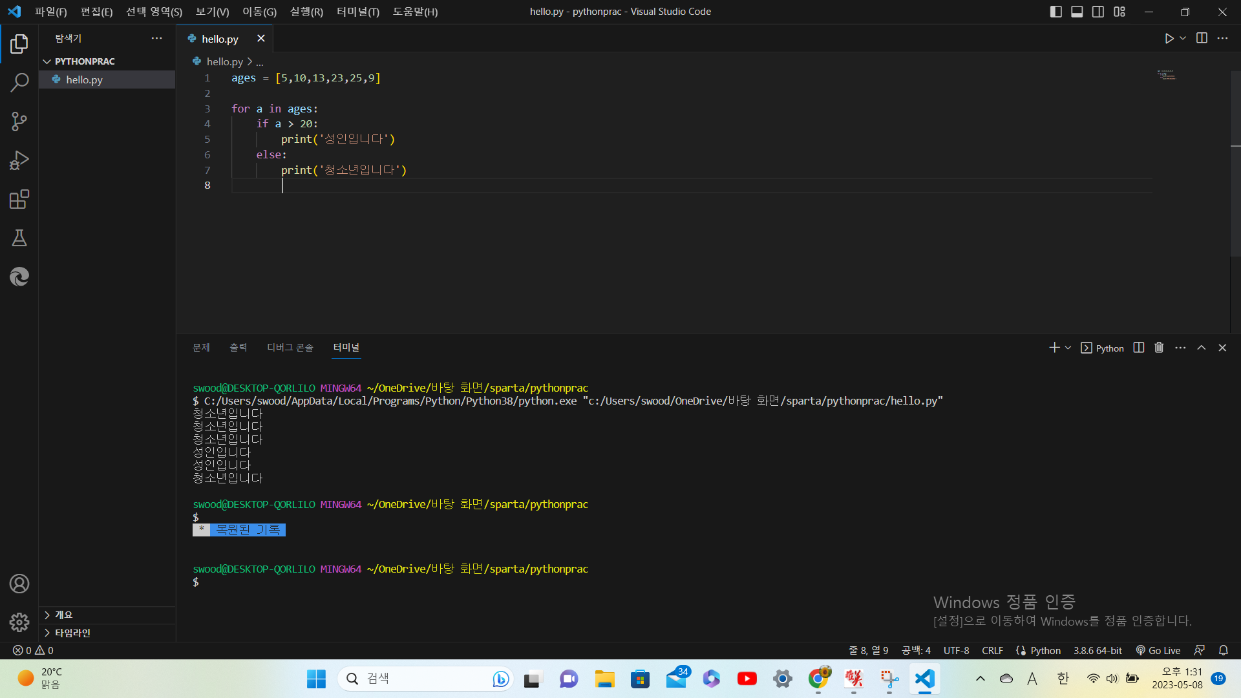Change the Python interpreter 3.8.6 64-bit
Screen dimensions: 1241x698
point(1098,650)
